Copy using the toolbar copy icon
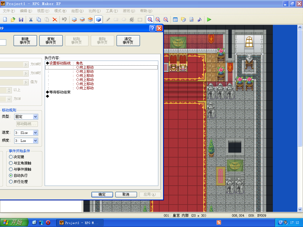Screen dimensions: 303x227 [39, 20]
